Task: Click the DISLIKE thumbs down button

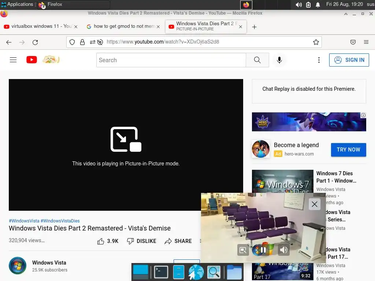Action: (x=142, y=241)
